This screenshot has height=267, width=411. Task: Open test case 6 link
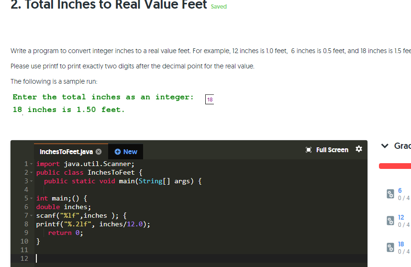400,190
